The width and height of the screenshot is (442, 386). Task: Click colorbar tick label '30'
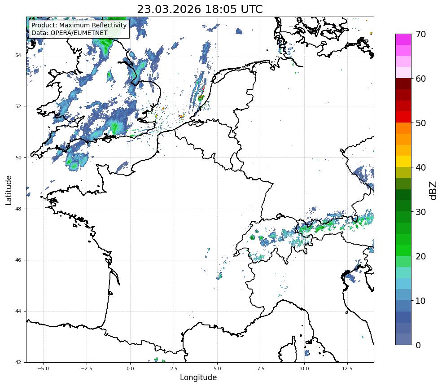point(420,212)
